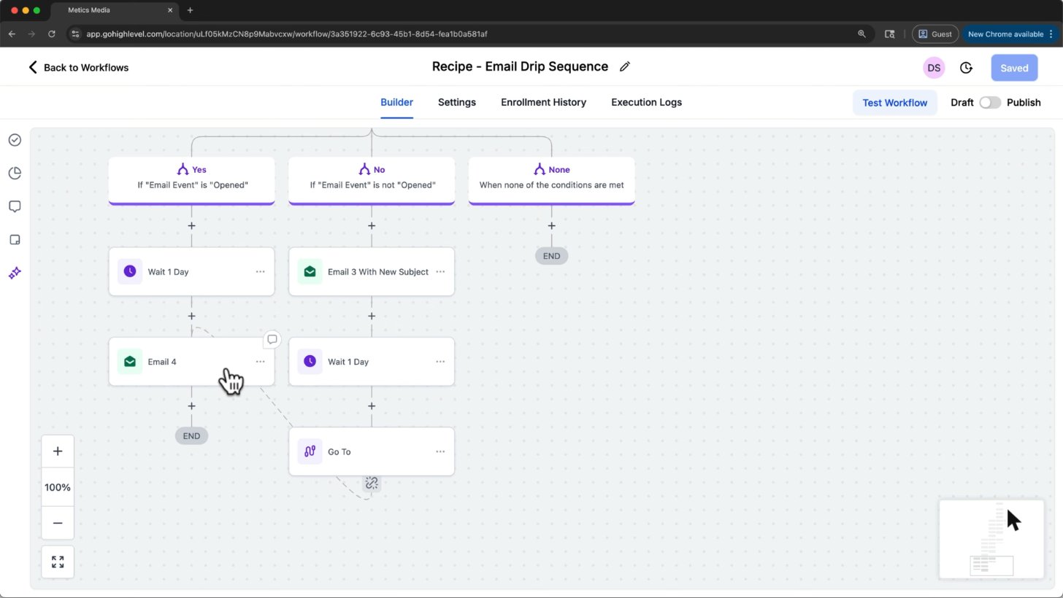The width and height of the screenshot is (1063, 598).
Task: Open options for Wait 1 Day under Yes
Action: tap(261, 272)
